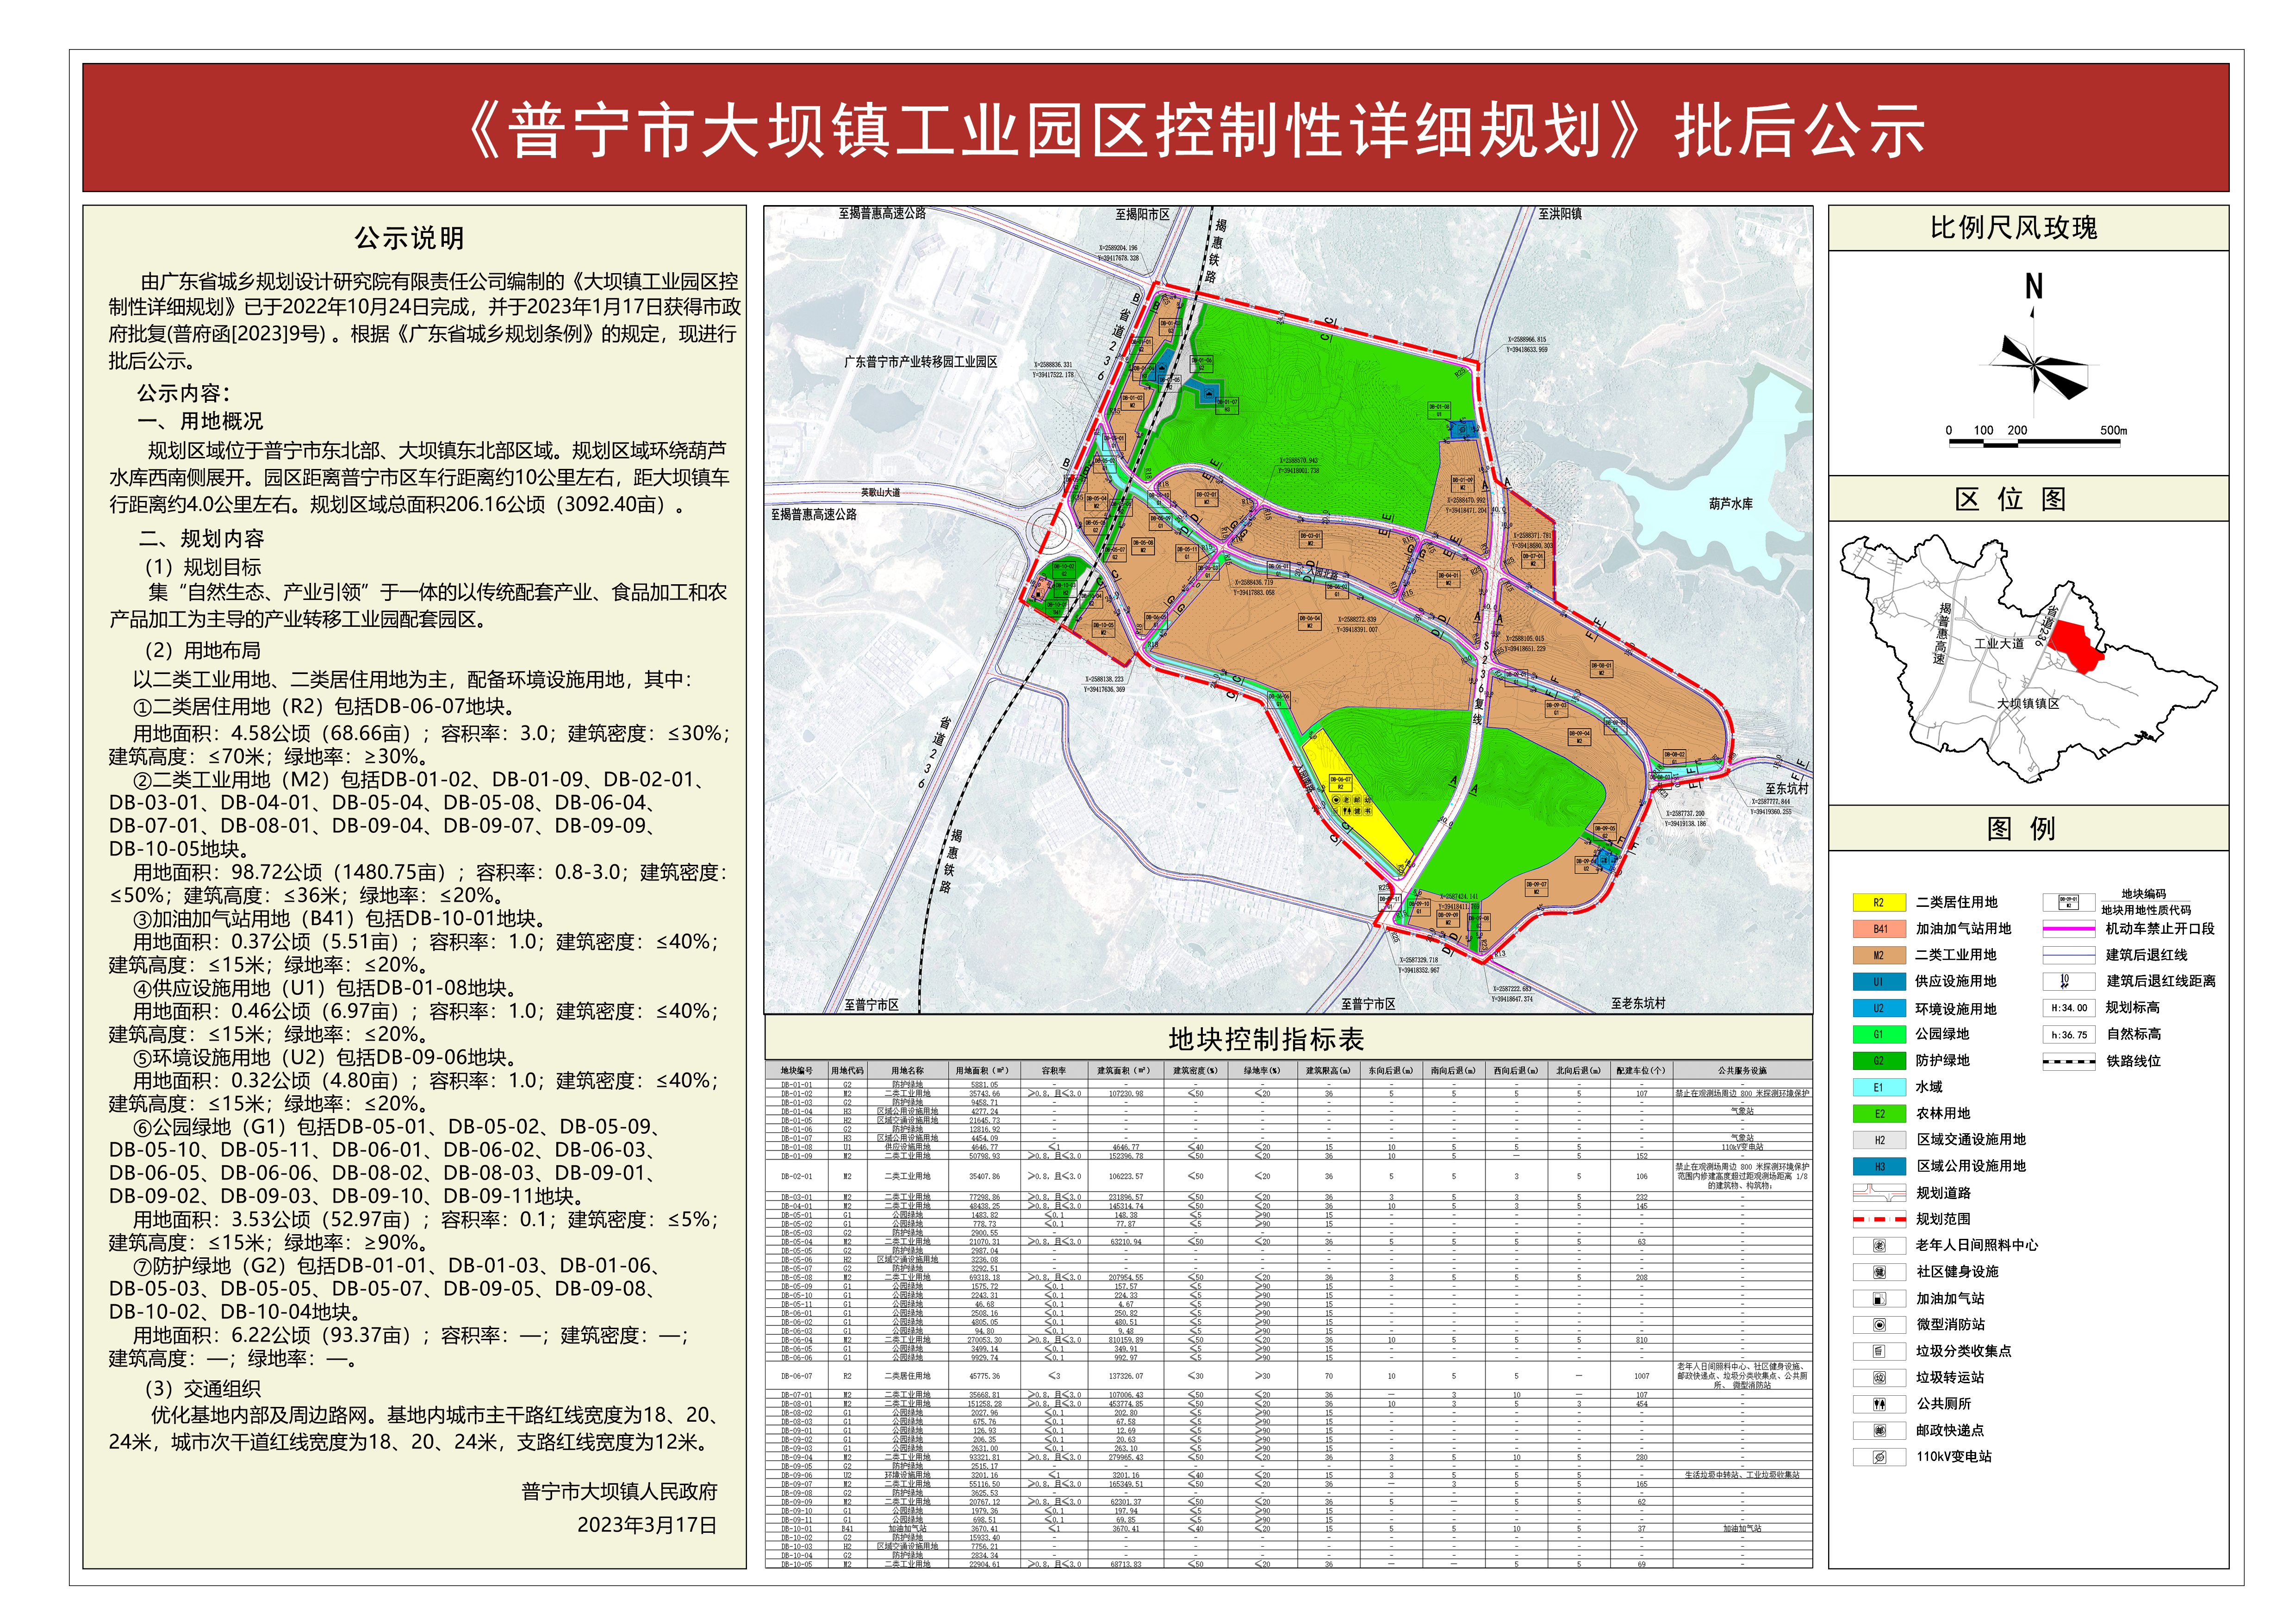The image size is (2296, 1624).
Task: Click the 加油加气站 fuel pump legend icon
Action: point(1879,1299)
